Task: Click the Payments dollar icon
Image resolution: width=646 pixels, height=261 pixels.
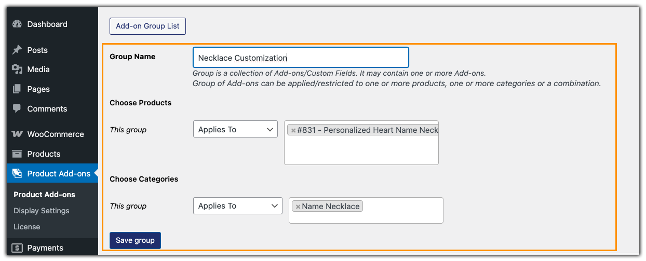Action: click(x=17, y=248)
